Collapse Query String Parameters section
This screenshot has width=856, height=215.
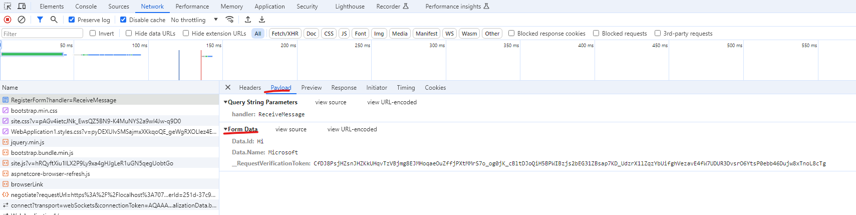225,102
